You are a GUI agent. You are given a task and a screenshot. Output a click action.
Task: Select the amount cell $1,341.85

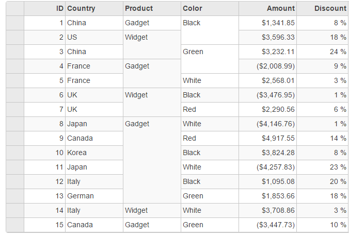click(267, 23)
